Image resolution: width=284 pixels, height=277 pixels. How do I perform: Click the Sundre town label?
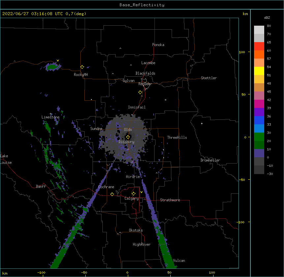[x=96, y=129]
